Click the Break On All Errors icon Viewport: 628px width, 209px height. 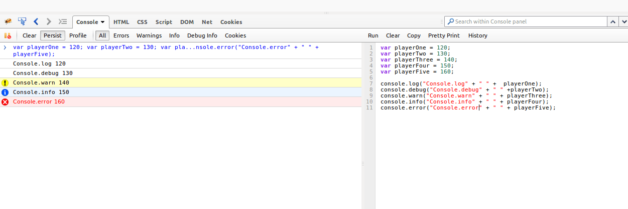click(x=8, y=35)
